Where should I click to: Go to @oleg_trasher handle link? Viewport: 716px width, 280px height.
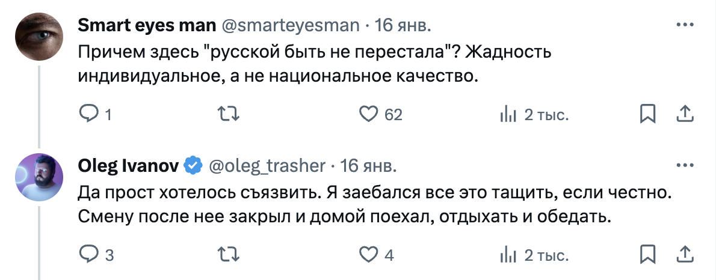[267, 165]
